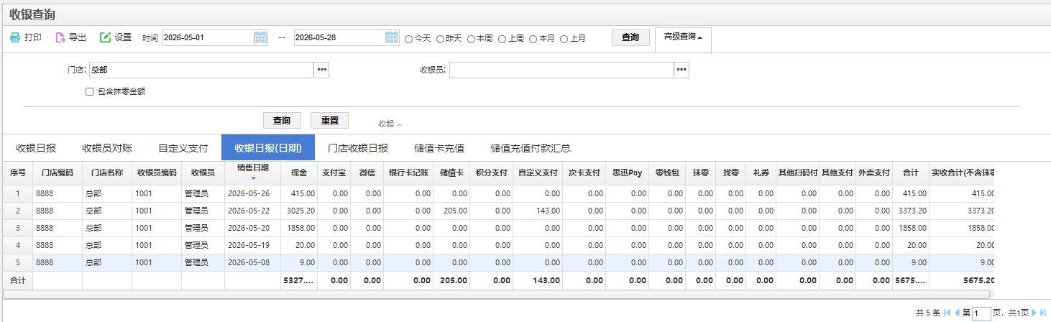Click the 导出 export icon

click(60, 37)
